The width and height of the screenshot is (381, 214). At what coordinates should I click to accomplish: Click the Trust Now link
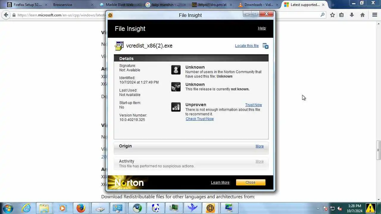coord(254,105)
